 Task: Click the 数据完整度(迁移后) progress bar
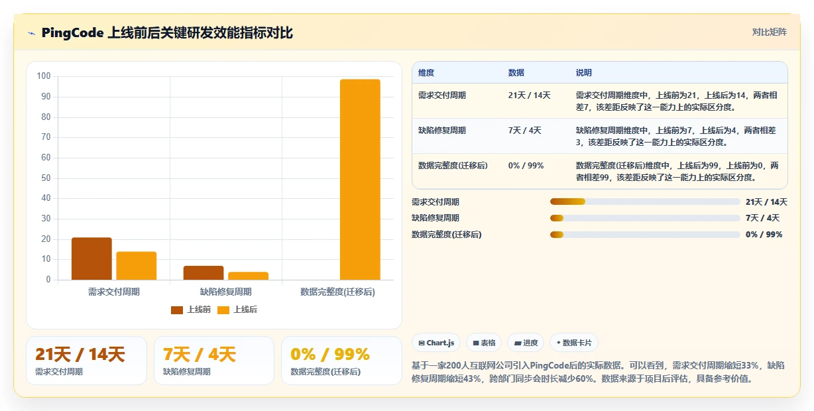[645, 235]
